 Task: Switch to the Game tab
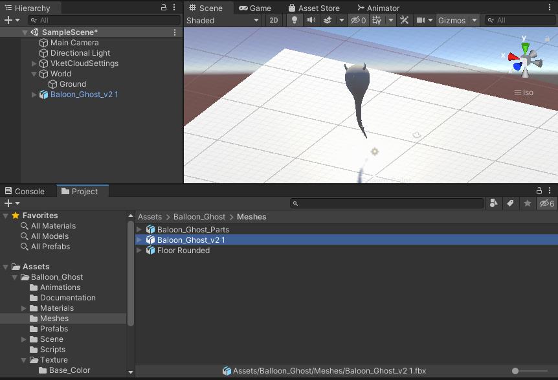255,8
